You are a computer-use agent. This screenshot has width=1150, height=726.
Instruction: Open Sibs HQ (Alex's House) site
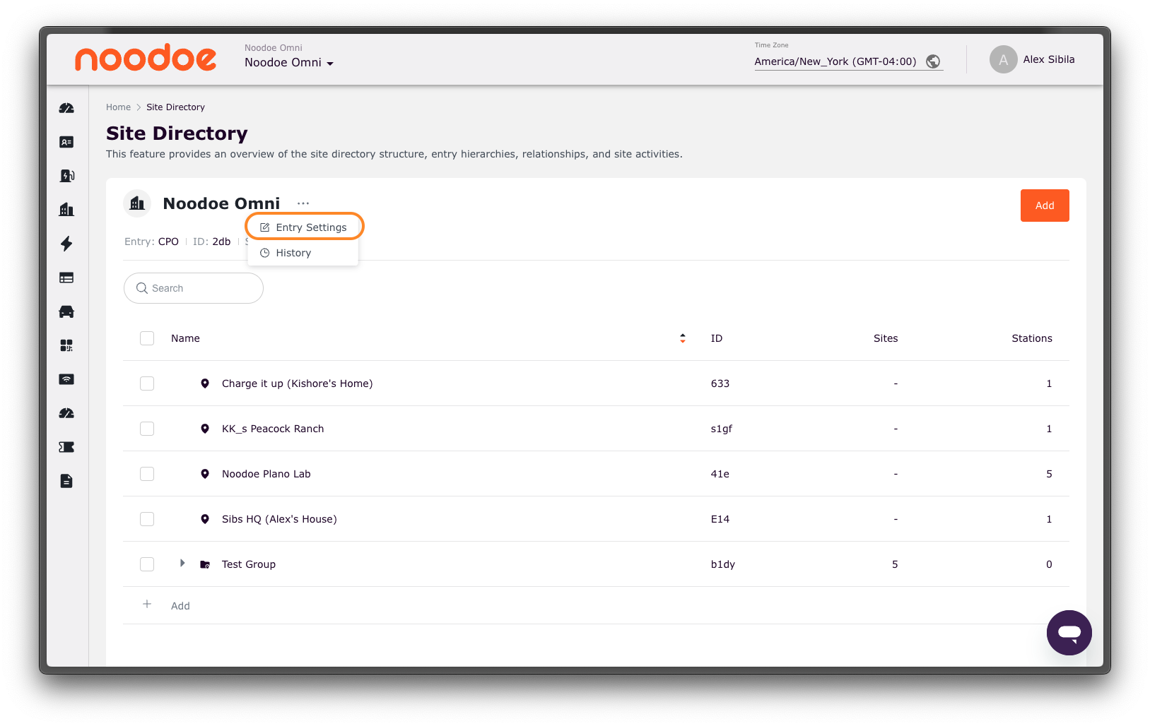click(x=279, y=519)
